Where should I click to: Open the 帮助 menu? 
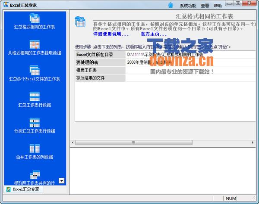click(218, 6)
